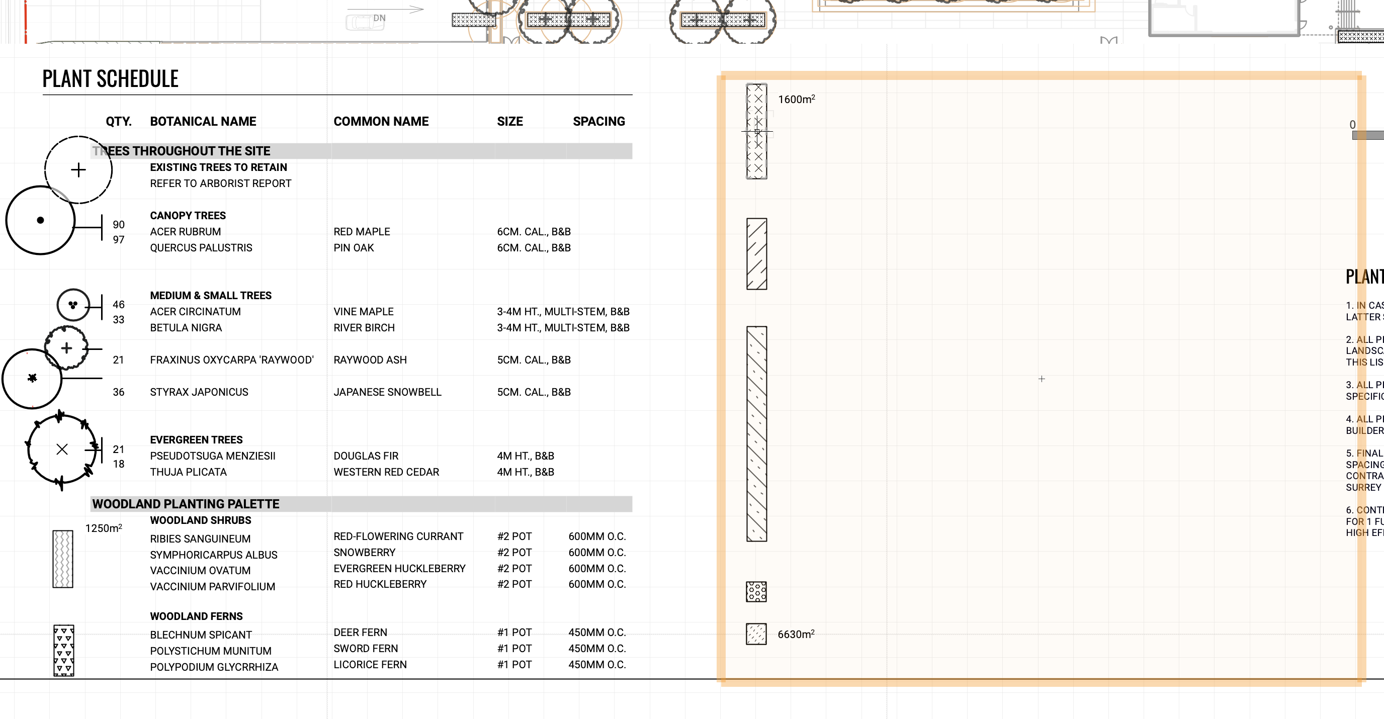The width and height of the screenshot is (1384, 719).
Task: Select the woodland shrubs hatch swatch
Action: coord(63,559)
